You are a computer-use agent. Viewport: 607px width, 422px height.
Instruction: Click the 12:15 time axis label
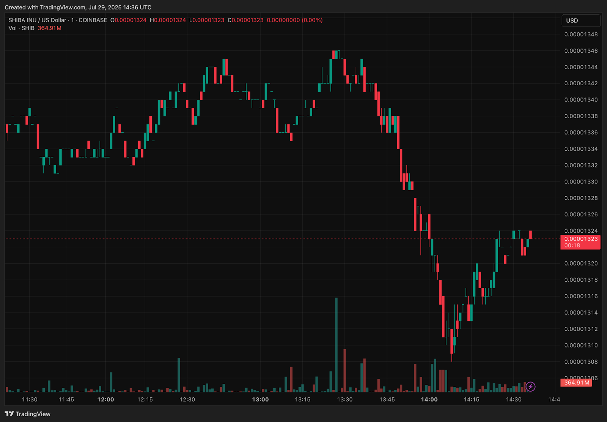coord(145,399)
